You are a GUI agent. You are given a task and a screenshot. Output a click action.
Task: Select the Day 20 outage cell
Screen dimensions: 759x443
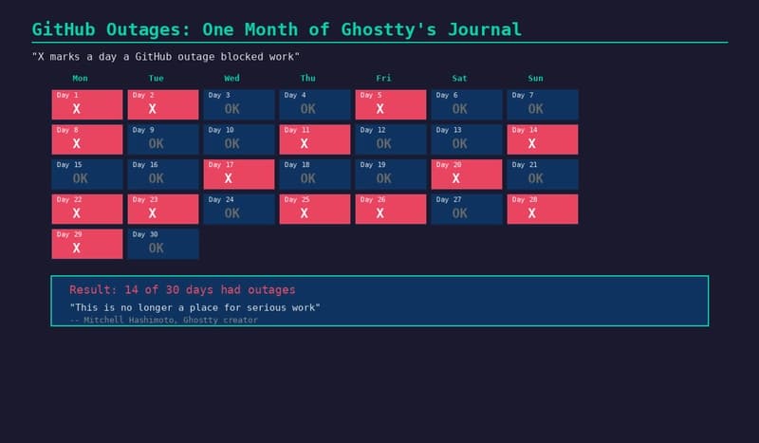point(467,175)
